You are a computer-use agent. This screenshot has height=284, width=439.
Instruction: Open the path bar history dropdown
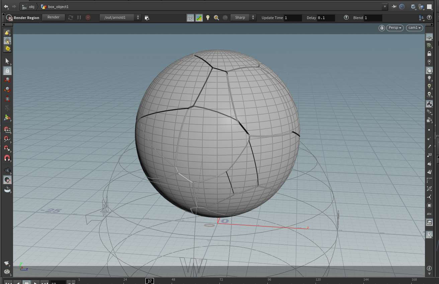click(385, 7)
